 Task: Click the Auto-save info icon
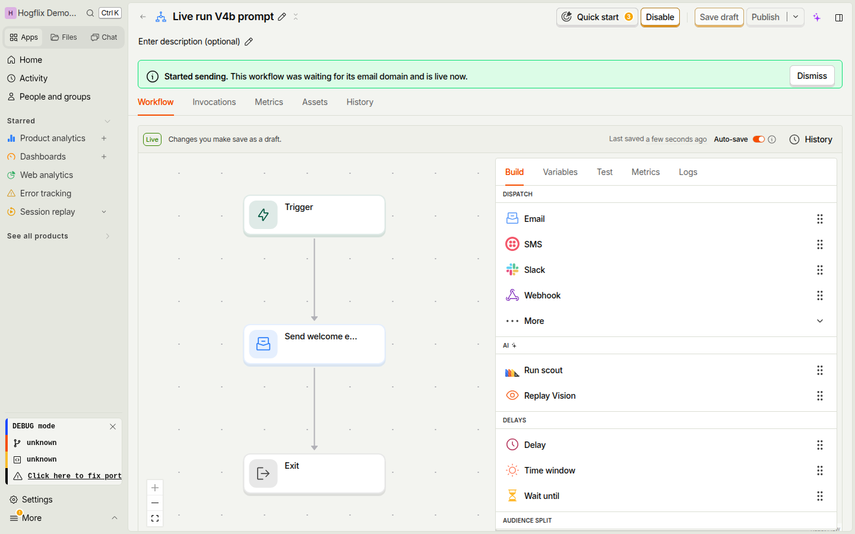tap(772, 139)
